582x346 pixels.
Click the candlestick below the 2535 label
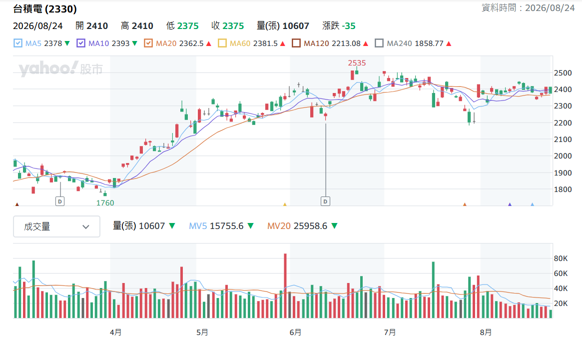357,71
